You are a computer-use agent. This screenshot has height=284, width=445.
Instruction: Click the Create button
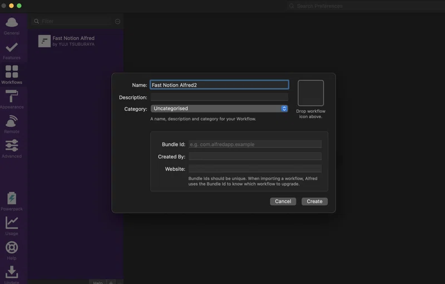pos(314,201)
